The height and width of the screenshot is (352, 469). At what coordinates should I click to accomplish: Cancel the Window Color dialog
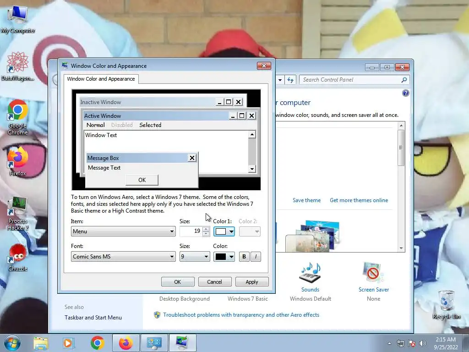point(215,282)
